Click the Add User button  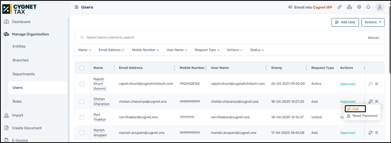(345, 22)
